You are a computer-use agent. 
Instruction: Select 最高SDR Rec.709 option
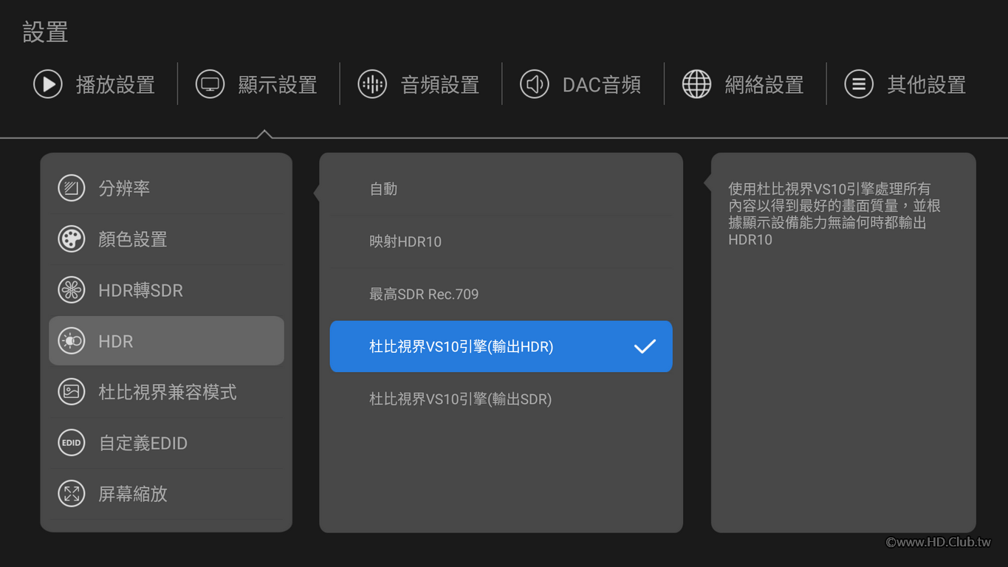pyautogui.click(x=501, y=294)
